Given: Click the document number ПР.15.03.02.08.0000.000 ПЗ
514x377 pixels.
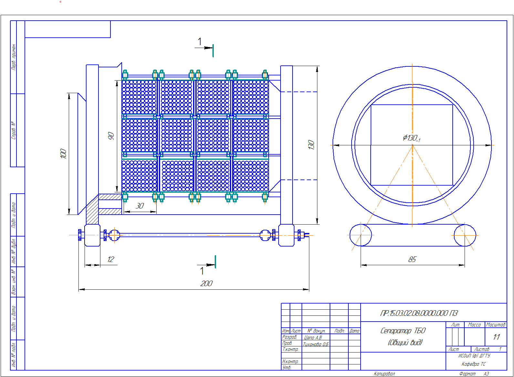Looking at the screenshot, I should (x=419, y=313).
